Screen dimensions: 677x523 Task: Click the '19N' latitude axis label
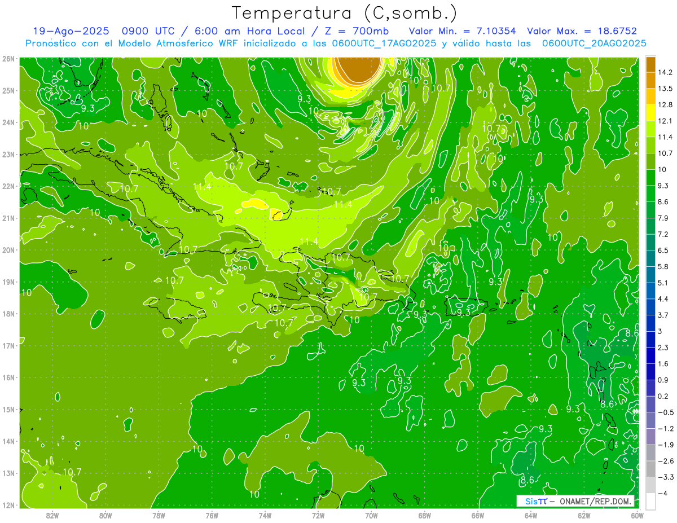(x=8, y=282)
